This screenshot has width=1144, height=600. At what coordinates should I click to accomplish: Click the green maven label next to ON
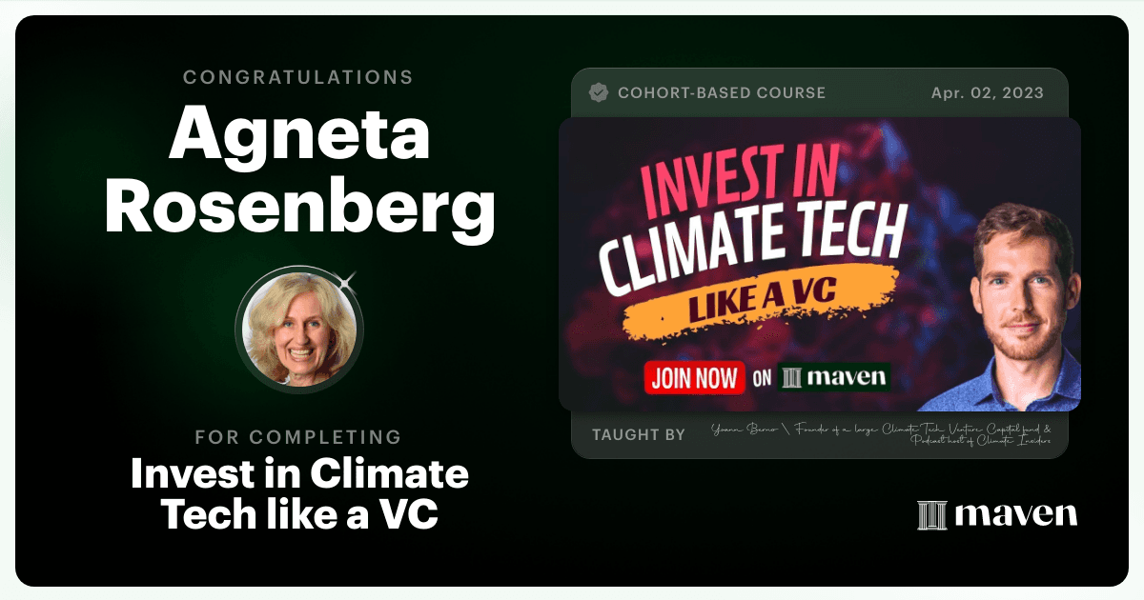(833, 377)
